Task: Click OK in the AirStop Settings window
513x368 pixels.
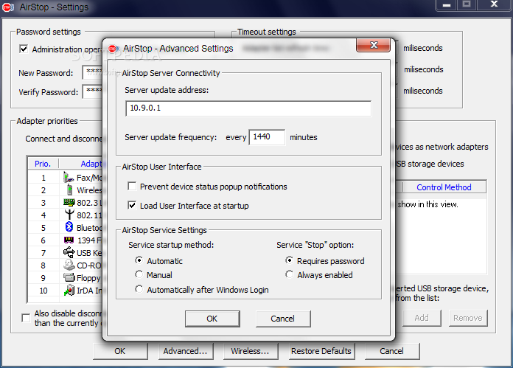Action: pyautogui.click(x=120, y=351)
